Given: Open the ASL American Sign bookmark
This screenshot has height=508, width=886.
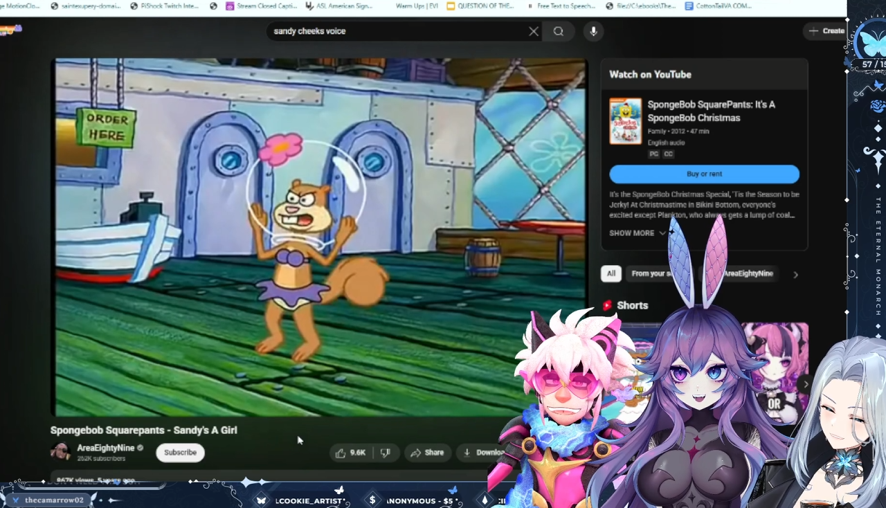Looking at the screenshot, I should (x=340, y=6).
